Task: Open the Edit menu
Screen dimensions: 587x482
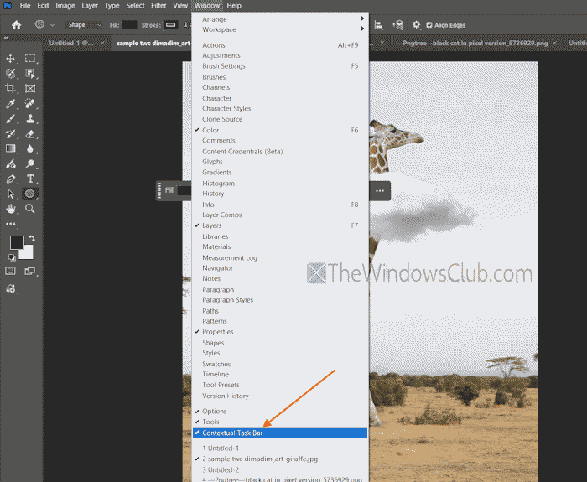Action: 43,6
